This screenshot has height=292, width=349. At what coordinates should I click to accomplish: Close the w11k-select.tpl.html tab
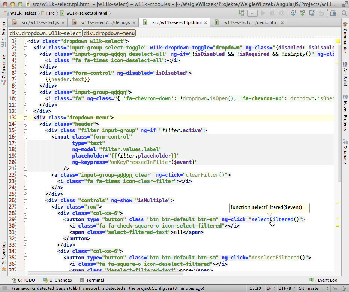(206, 23)
